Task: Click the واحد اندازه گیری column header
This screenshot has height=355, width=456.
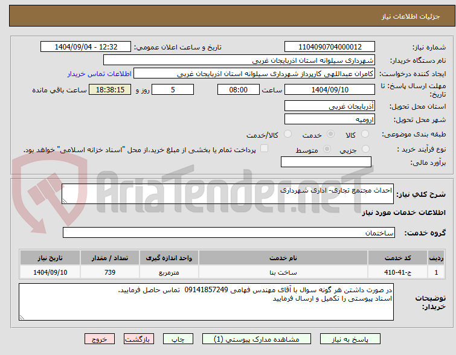Action: [169, 258]
